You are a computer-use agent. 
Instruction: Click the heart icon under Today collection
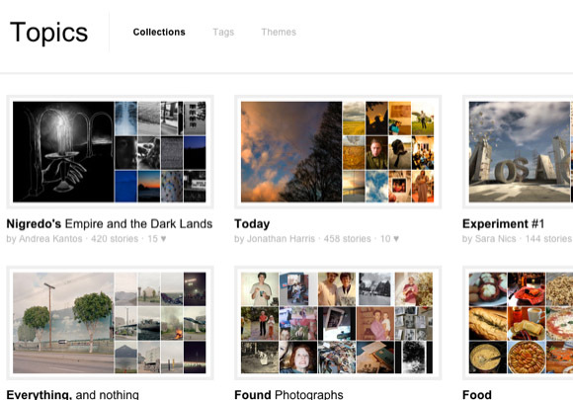(x=396, y=239)
